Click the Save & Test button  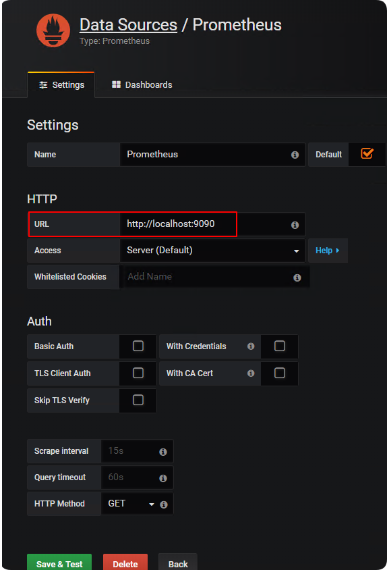pos(59,563)
